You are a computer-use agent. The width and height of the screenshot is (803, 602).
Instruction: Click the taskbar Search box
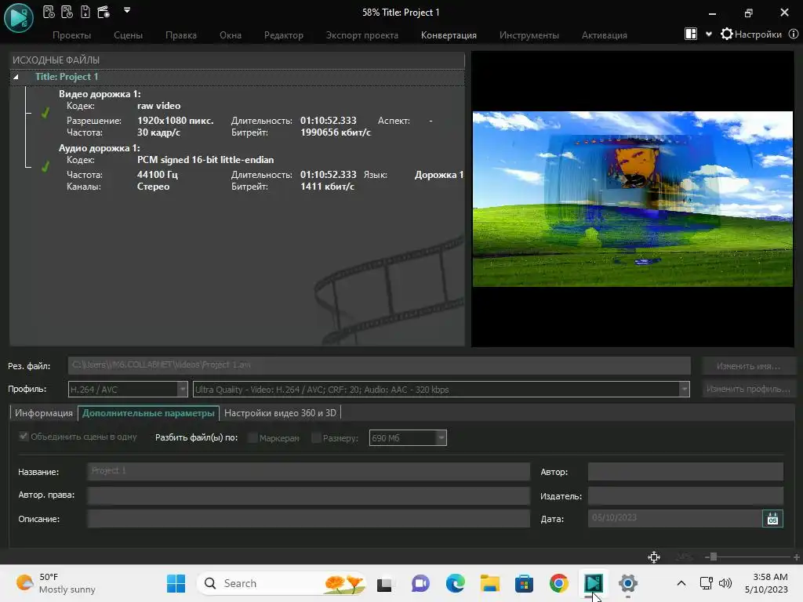(282, 583)
